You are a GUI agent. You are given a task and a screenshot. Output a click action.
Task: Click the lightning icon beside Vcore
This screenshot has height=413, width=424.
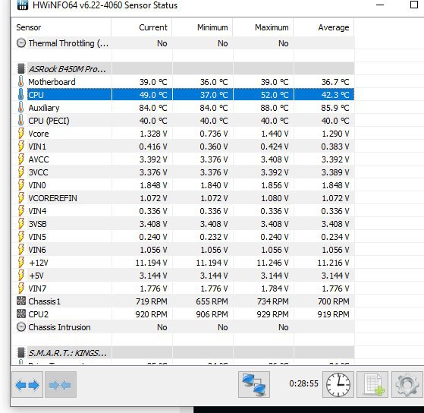[x=20, y=134]
